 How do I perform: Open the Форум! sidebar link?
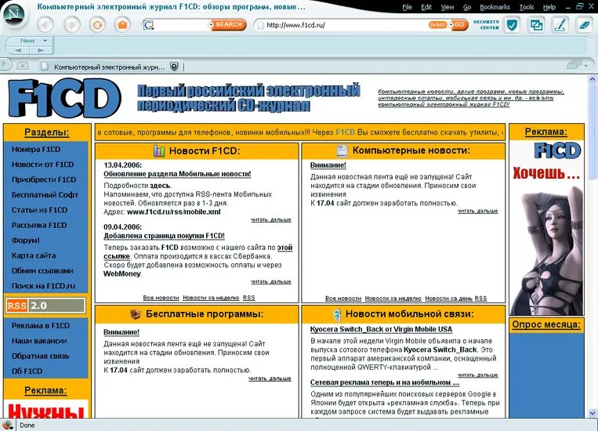pyautogui.click(x=26, y=241)
